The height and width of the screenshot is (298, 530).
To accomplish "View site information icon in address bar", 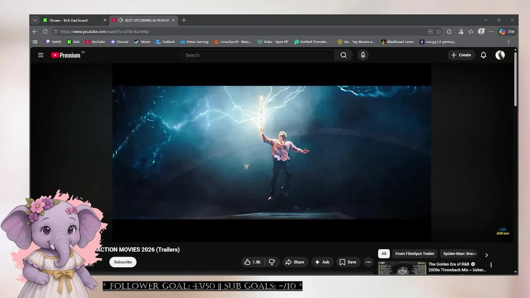I will pyautogui.click(x=55, y=31).
